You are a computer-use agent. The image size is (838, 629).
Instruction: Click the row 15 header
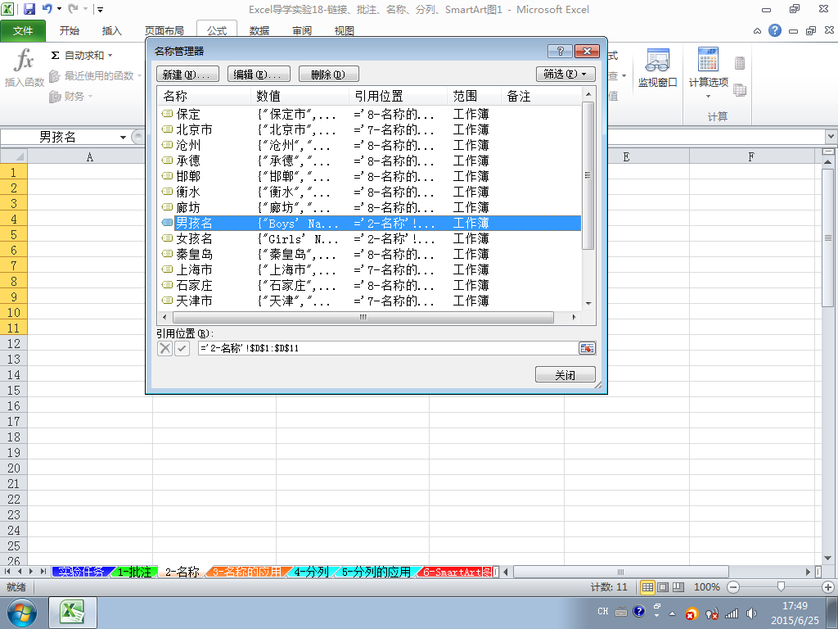(13, 390)
